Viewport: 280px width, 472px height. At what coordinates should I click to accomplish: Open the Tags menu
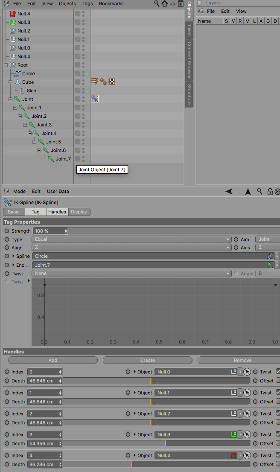coord(87,3)
